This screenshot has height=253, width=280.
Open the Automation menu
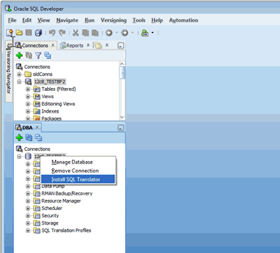pyautogui.click(x=184, y=21)
